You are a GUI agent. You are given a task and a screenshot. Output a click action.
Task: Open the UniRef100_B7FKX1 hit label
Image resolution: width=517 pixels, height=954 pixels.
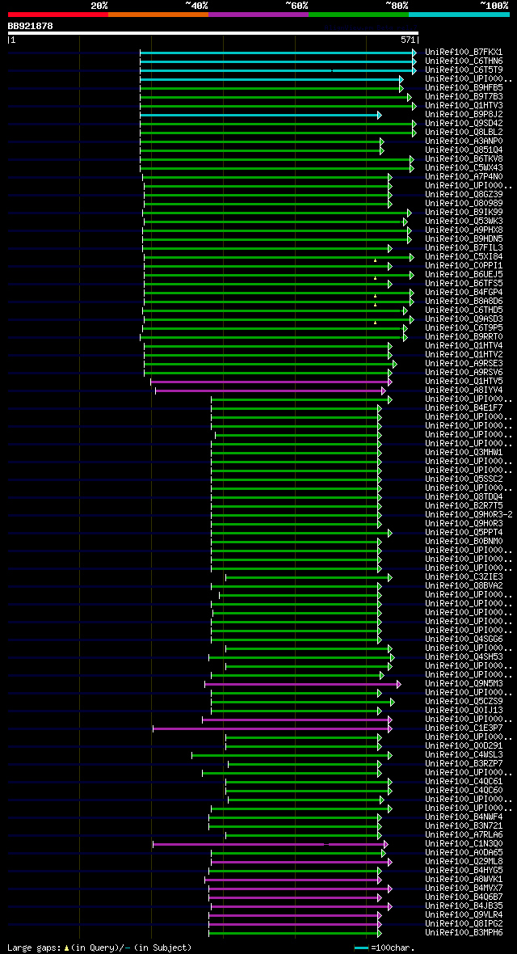(x=464, y=53)
